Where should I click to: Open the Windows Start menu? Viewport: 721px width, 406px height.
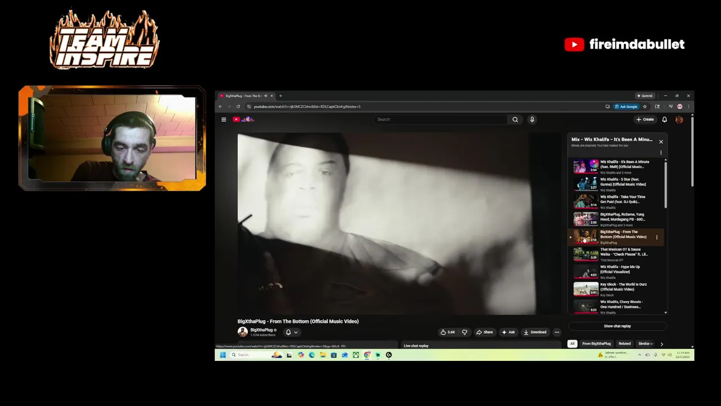[x=222, y=355]
